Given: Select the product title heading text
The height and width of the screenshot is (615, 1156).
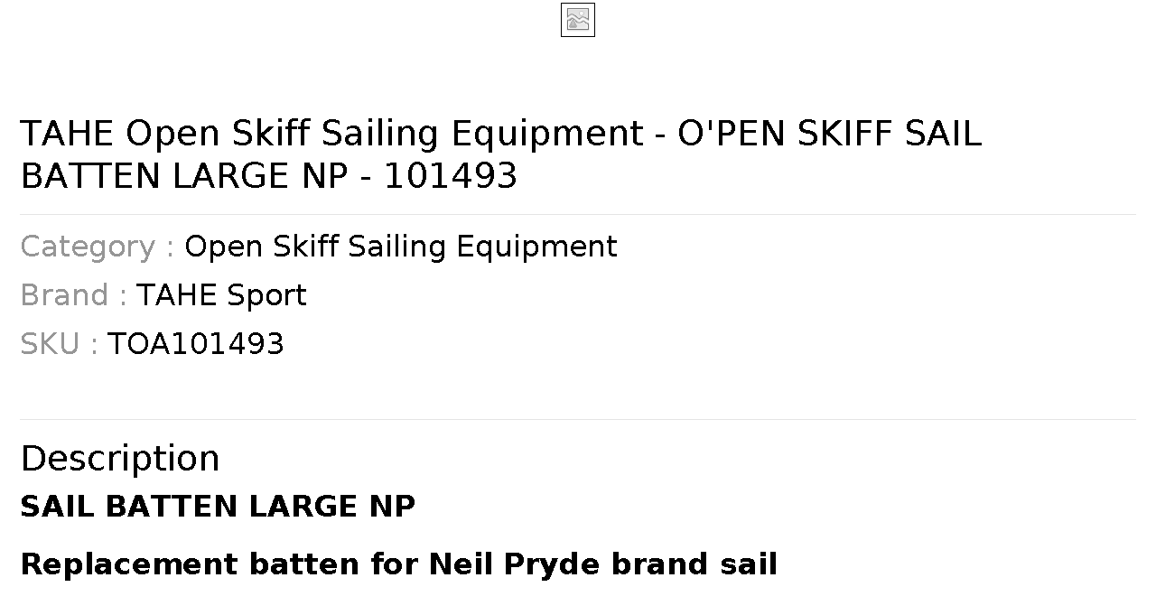Looking at the screenshot, I should point(500,154).
